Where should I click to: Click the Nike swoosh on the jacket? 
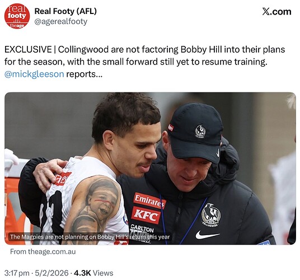208,235
